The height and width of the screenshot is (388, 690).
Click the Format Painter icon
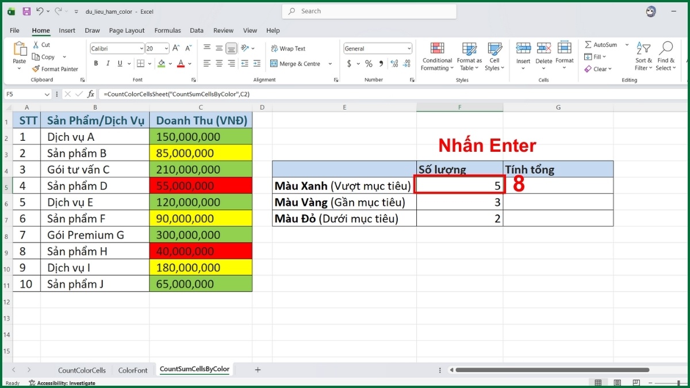[36, 69]
